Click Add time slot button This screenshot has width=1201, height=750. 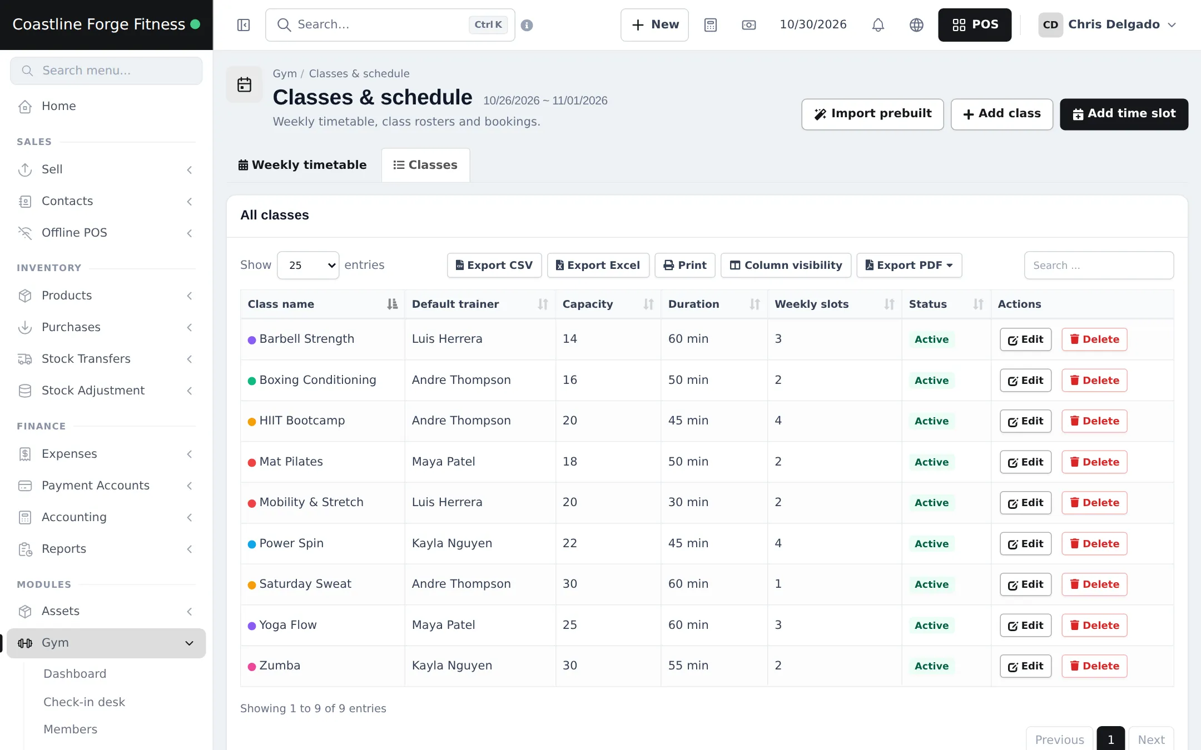tap(1124, 114)
